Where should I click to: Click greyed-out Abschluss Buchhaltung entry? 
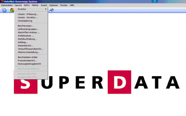point(31,69)
